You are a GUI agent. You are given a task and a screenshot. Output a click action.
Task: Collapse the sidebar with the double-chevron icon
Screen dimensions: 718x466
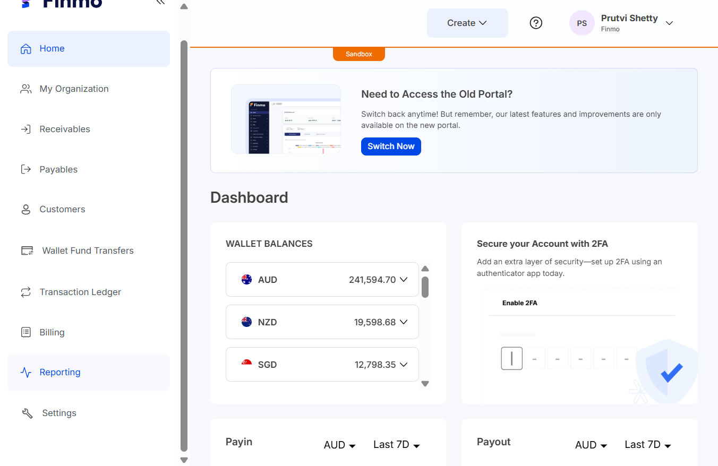pos(160,3)
